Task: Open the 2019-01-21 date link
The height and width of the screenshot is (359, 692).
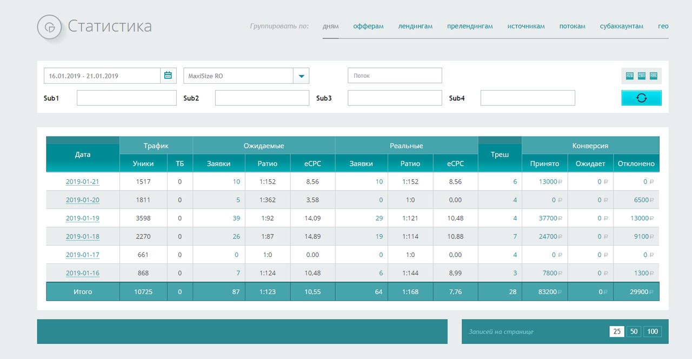Action: (x=83, y=182)
